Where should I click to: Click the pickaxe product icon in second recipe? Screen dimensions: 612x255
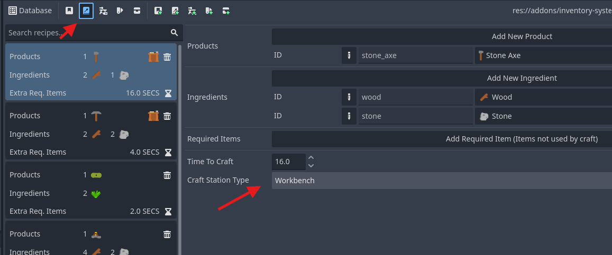pyautogui.click(x=96, y=116)
